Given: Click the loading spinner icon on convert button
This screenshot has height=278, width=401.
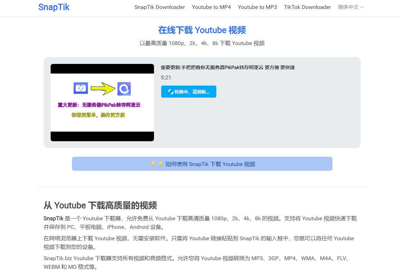Looking at the screenshot, I should (x=170, y=92).
